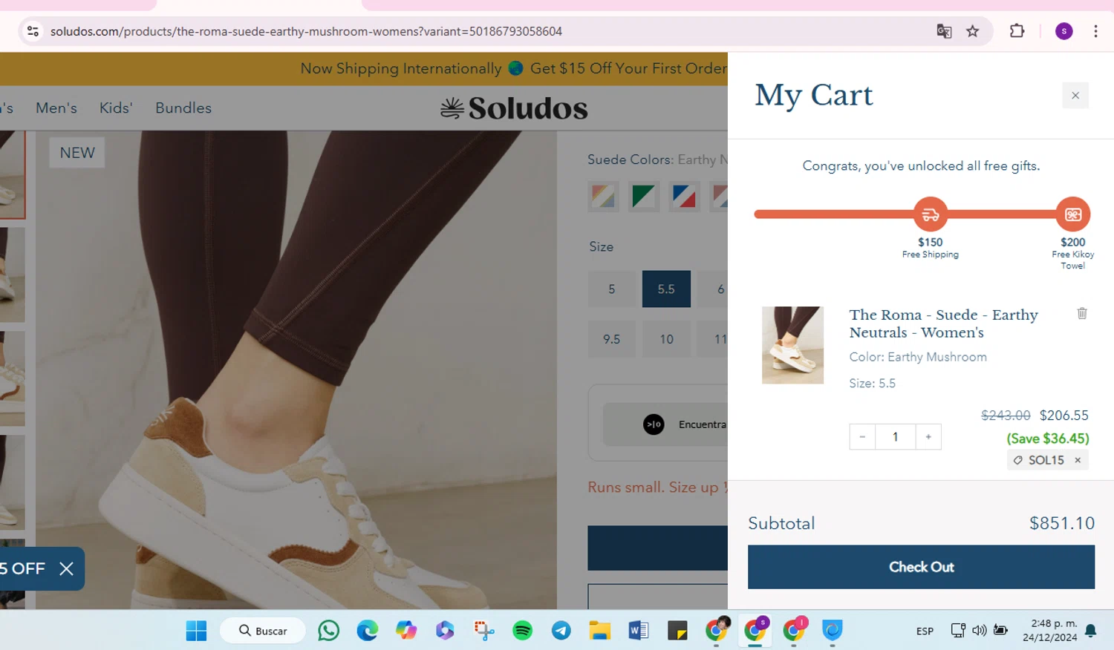Open Telegram from the taskbar
The width and height of the screenshot is (1114, 650).
[x=561, y=631]
